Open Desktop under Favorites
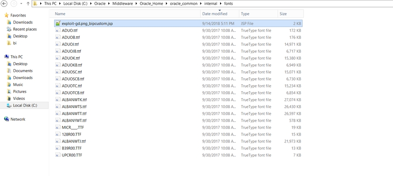Viewport: 393px width, 176px height. (x=20, y=36)
